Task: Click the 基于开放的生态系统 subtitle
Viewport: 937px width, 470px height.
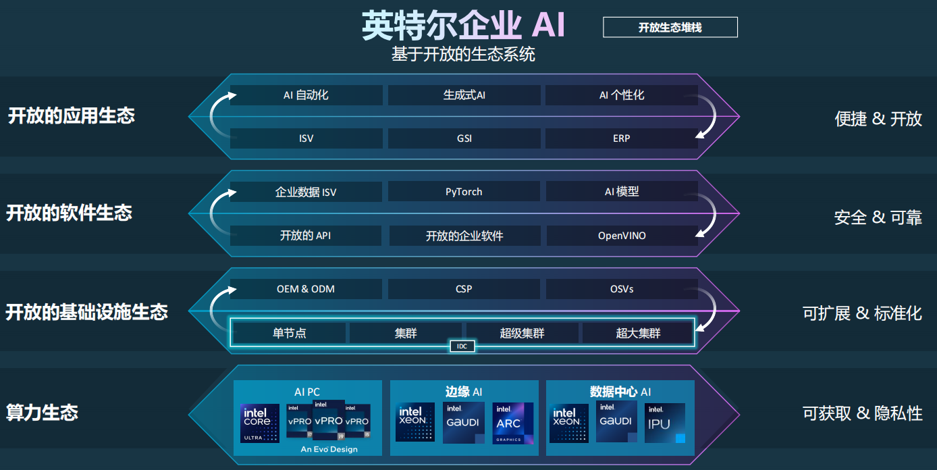Action: pyautogui.click(x=463, y=55)
